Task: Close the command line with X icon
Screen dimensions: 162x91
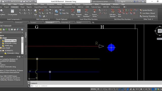Action: 29,83
